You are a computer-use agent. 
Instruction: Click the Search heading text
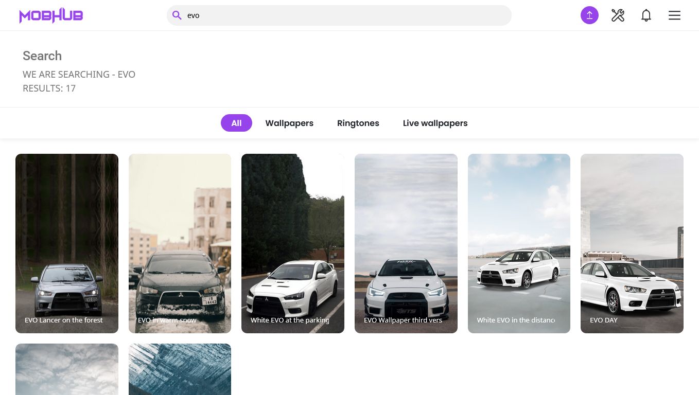42,56
